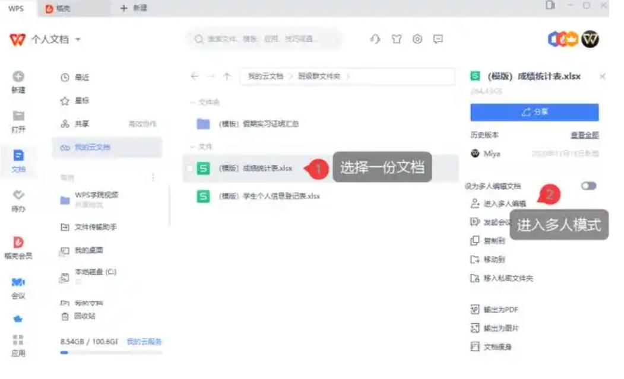Select file (模板) 成绩统计表.xlsx row
This screenshot has height=379, width=624.
click(321, 168)
